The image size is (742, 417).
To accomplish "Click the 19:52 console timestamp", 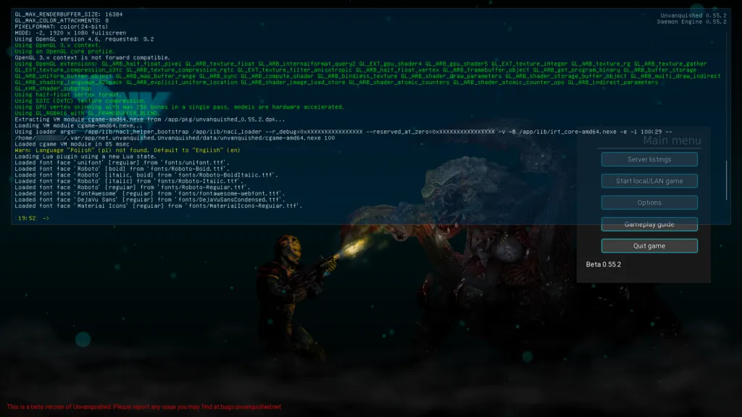I will 27,219.
